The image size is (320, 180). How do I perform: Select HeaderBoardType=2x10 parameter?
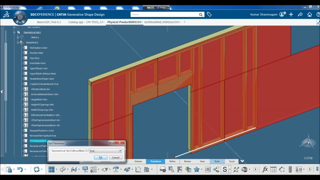click(42, 79)
